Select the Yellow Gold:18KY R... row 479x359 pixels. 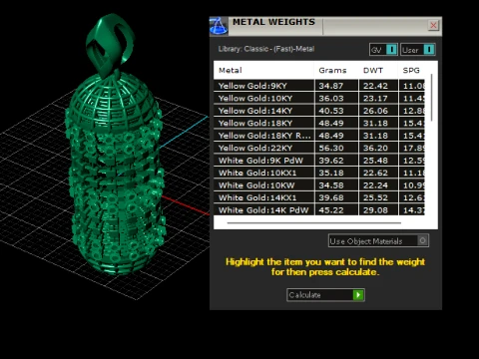319,136
